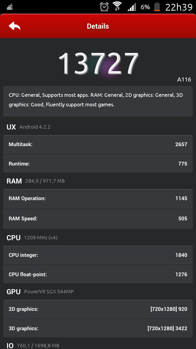Tap the cellular signal strength icon
This screenshot has width=196, height=349.
[x=132, y=7]
